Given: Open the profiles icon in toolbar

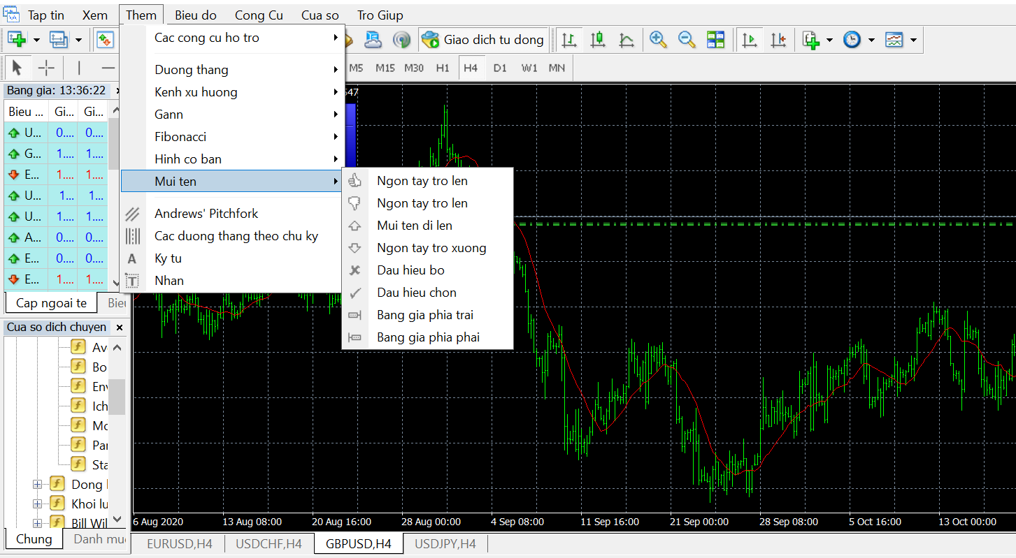Looking at the screenshot, I should (59, 40).
